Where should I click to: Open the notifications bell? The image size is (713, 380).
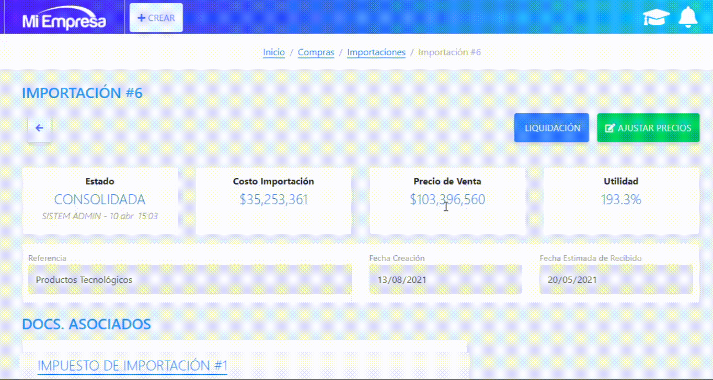(x=687, y=18)
